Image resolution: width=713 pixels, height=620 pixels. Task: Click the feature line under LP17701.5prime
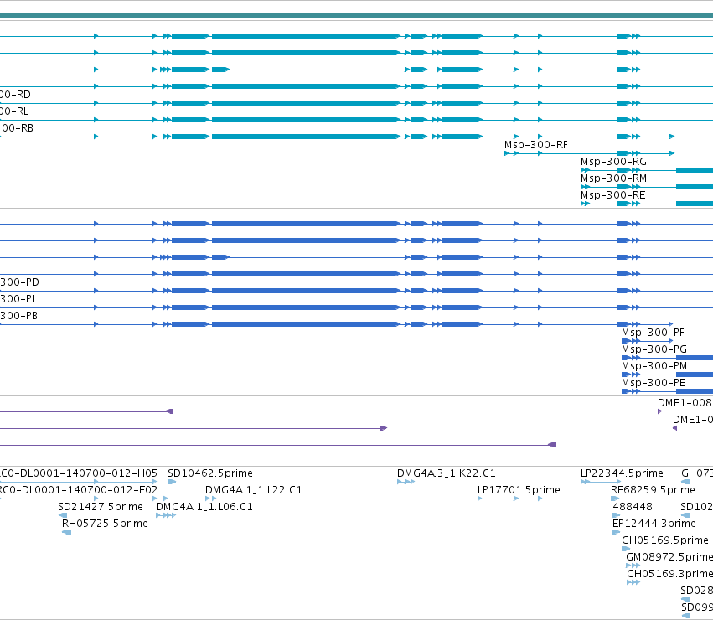point(509,499)
